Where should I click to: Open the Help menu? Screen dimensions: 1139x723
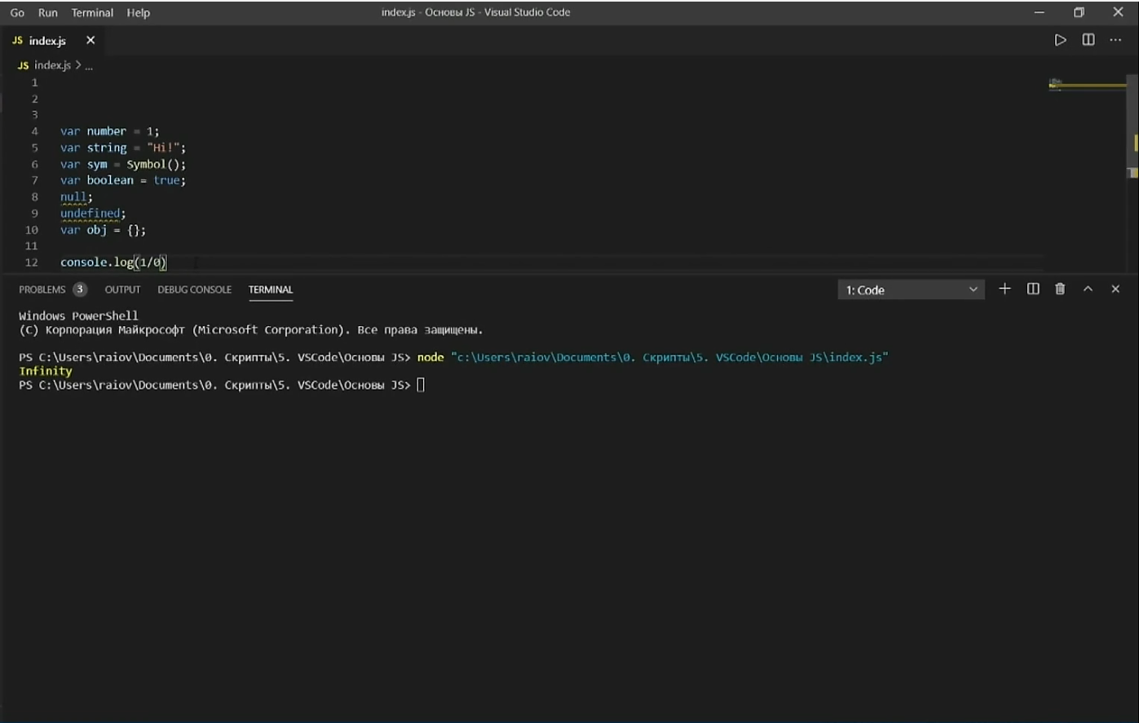pyautogui.click(x=138, y=12)
